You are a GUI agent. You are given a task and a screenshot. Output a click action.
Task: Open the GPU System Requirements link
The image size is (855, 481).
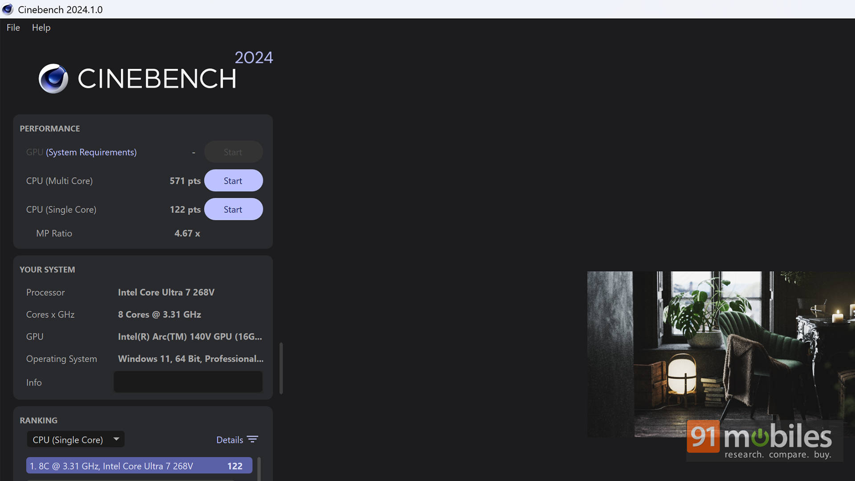pyautogui.click(x=91, y=152)
